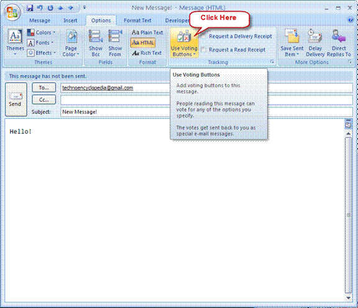Switch to the Insert ribbon tab
358x308 pixels.
(x=70, y=20)
